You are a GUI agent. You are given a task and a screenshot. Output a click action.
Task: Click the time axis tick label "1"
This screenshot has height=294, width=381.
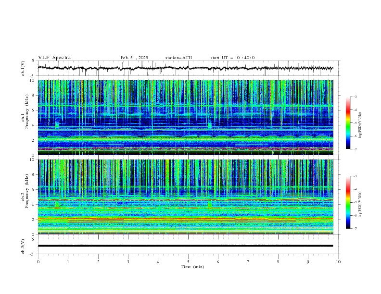pyautogui.click(x=68, y=262)
